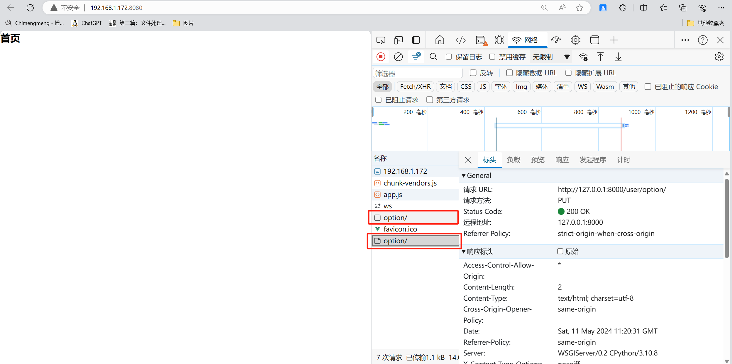The image size is (732, 364).
Task: Toggle device emulation mode
Action: click(x=398, y=40)
